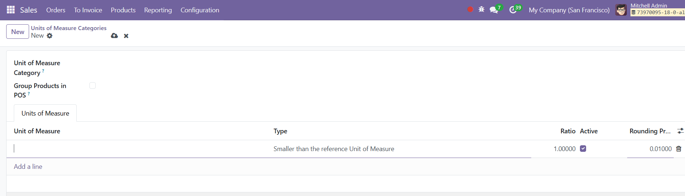Viewport: 685px width, 196px height.
Task: Open the Configuration menu
Action: pyautogui.click(x=200, y=10)
